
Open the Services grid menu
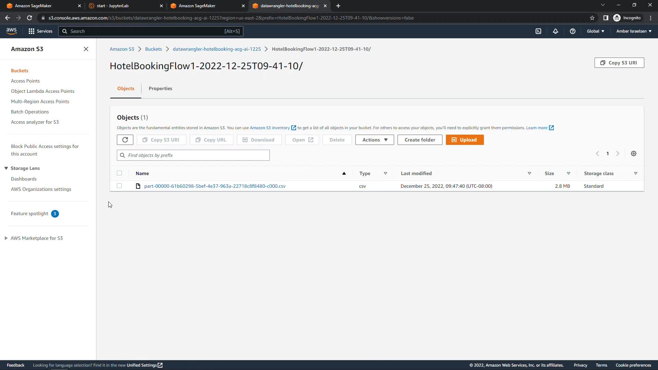click(40, 31)
